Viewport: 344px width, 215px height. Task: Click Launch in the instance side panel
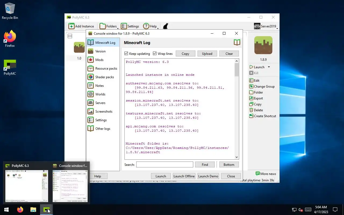point(257,67)
